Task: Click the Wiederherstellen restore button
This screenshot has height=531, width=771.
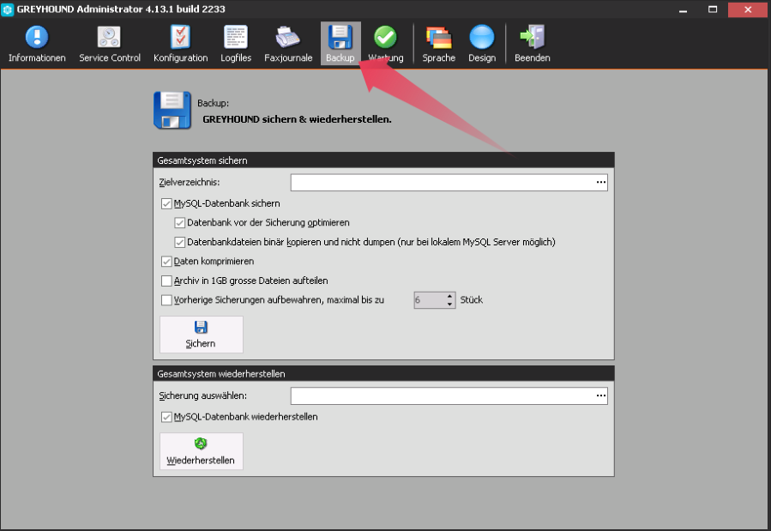Action: coord(201,451)
